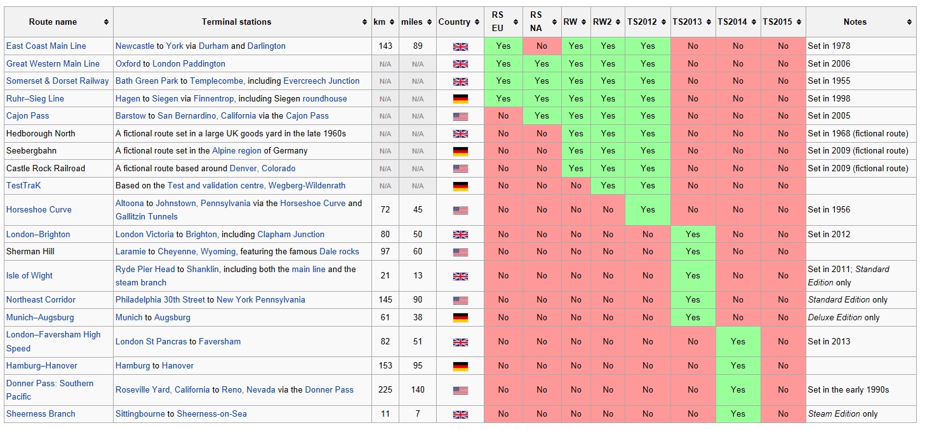Sort by RW2 column arrows
Screen dimensions: 925x430
pyautogui.click(x=618, y=22)
